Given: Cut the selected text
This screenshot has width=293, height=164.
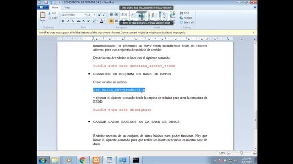Looking at the screenshot, I should pyautogui.click(x=52, y=13).
